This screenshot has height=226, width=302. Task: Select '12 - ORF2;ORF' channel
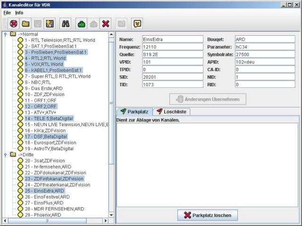(x=41, y=106)
